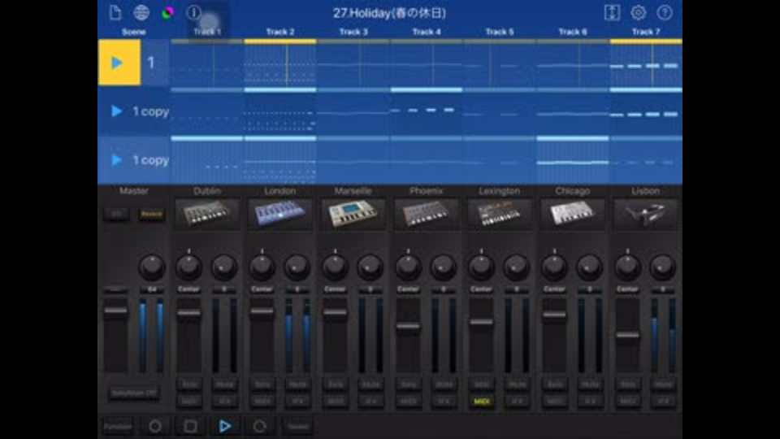
Task: Open settings gear icon
Action: [x=639, y=12]
